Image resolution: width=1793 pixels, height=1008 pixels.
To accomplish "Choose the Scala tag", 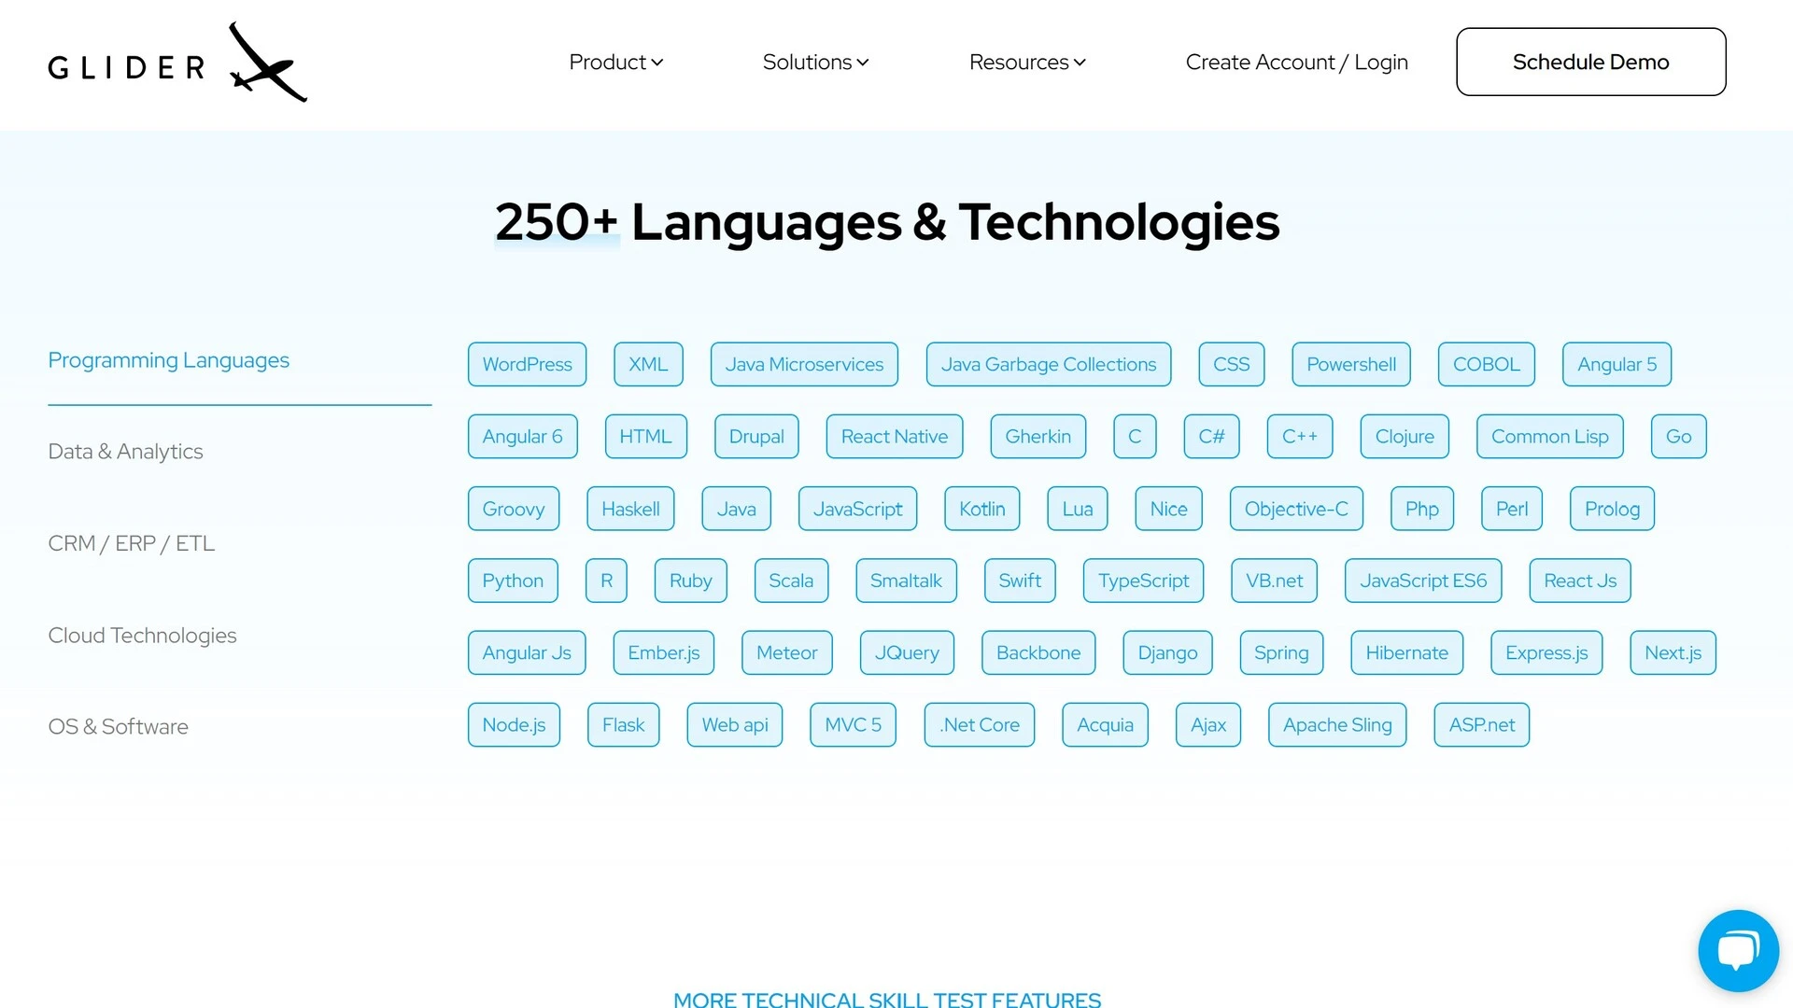I will (791, 581).
